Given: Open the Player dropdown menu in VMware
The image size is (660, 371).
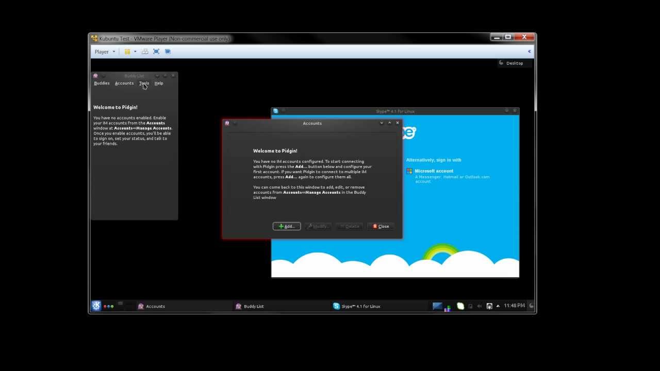Looking at the screenshot, I should [105, 52].
